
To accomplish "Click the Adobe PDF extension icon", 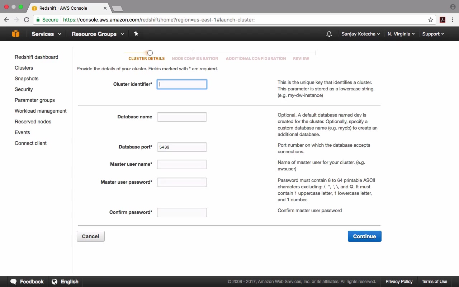I will tap(443, 20).
